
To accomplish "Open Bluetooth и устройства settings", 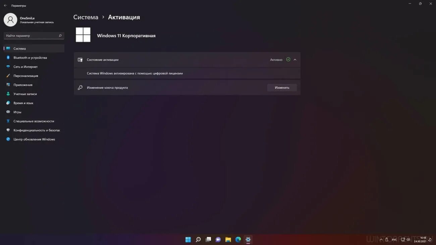I will pyautogui.click(x=34, y=58).
